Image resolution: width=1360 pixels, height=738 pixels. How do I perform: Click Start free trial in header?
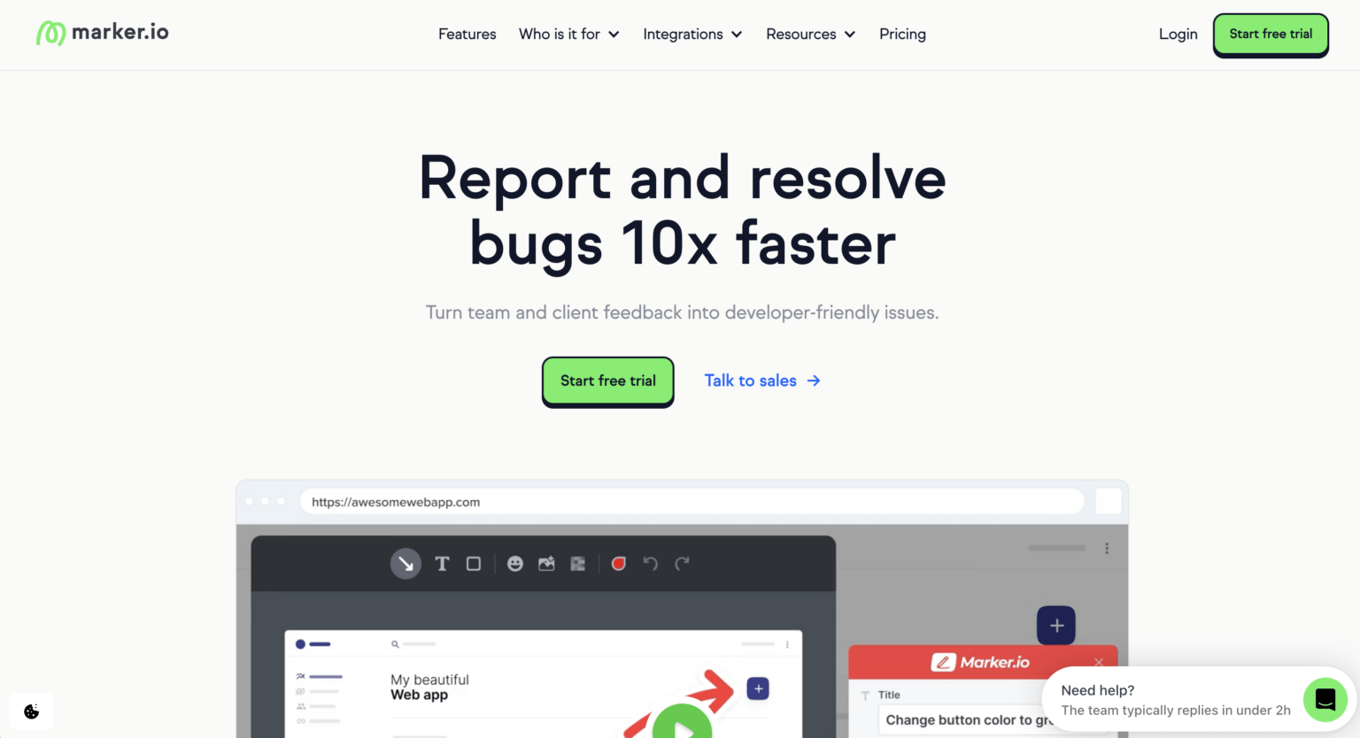pyautogui.click(x=1271, y=35)
